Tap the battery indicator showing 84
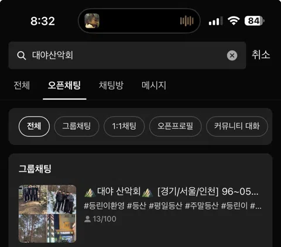The height and width of the screenshot is (247, 281). coord(255,21)
